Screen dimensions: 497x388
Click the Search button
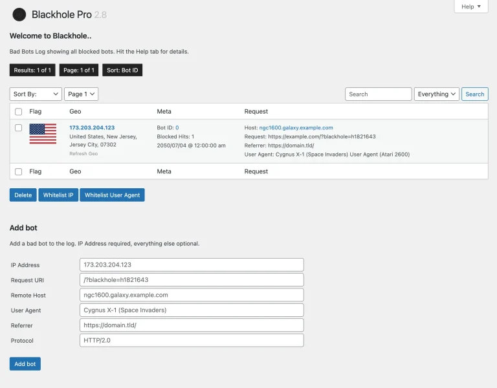[474, 94]
